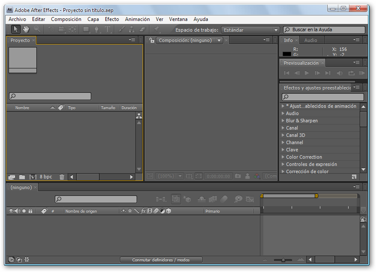Viewport: 376px width, 272px height.
Task: Switch to the Audio tab
Action: click(310, 40)
